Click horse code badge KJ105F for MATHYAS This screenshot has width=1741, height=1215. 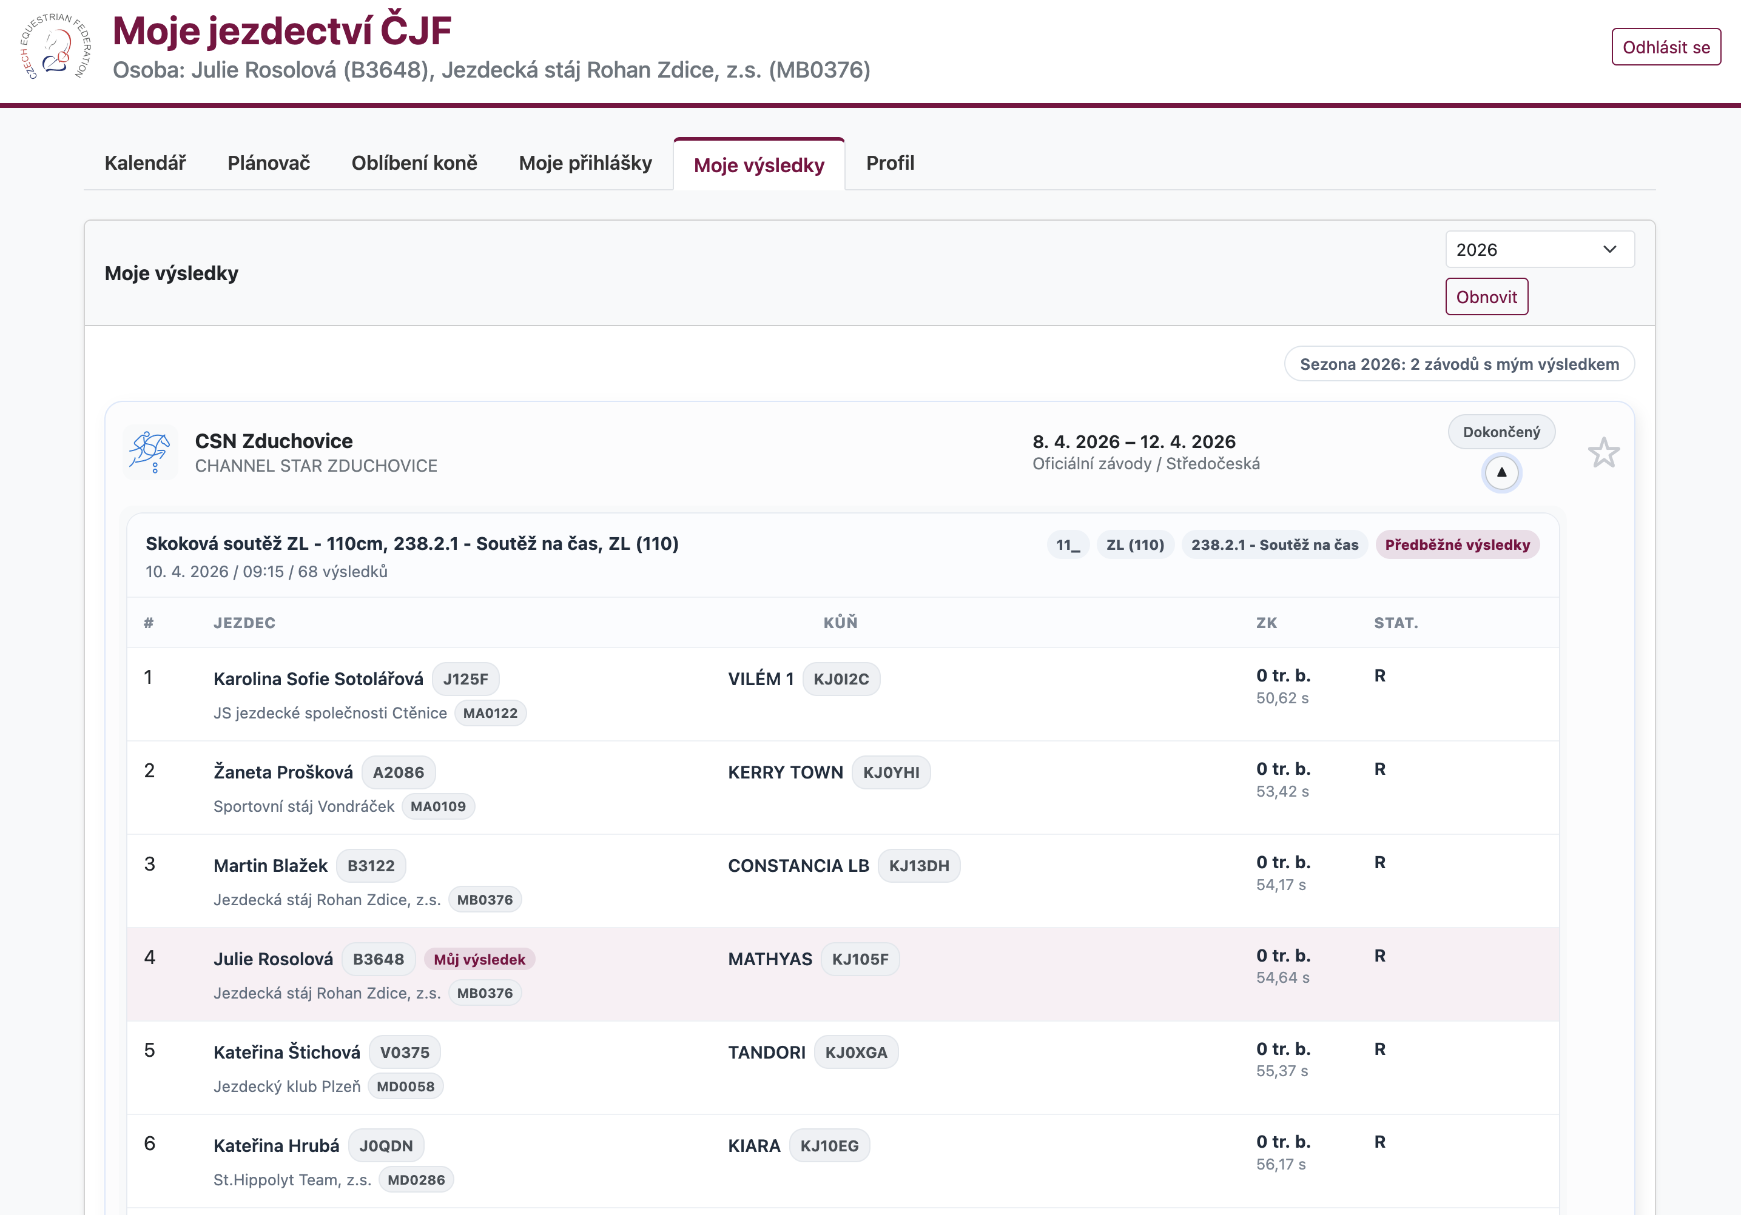point(859,959)
